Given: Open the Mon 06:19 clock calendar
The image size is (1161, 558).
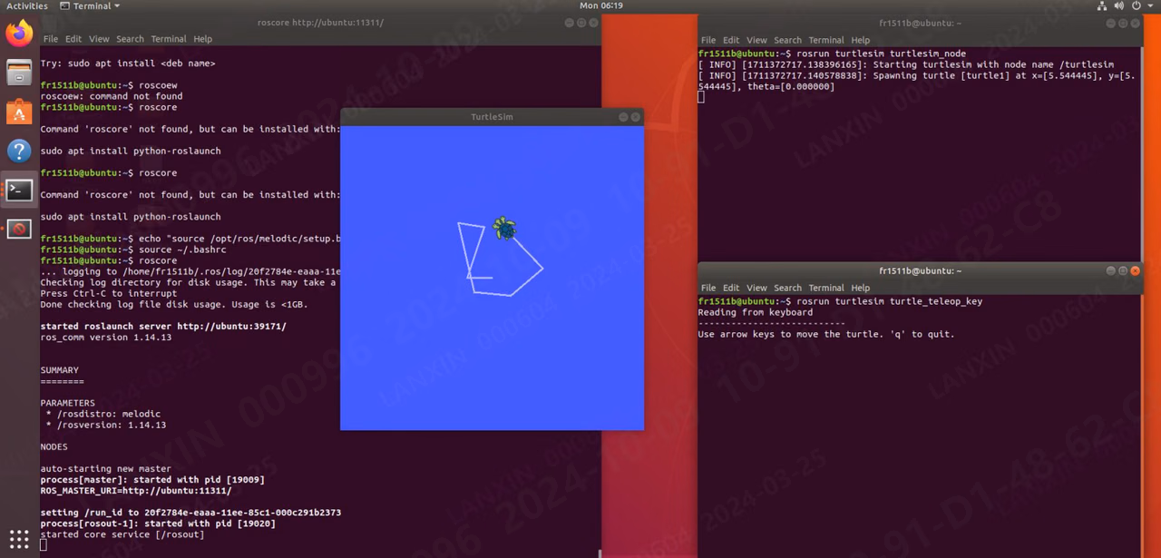Looking at the screenshot, I should click(601, 5).
